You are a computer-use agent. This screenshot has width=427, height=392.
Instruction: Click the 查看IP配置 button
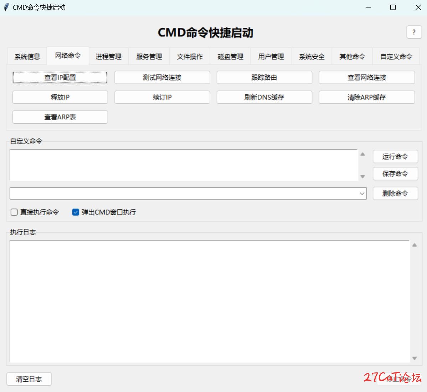tap(60, 77)
